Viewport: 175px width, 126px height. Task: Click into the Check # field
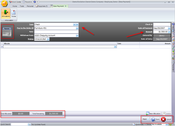(162, 24)
